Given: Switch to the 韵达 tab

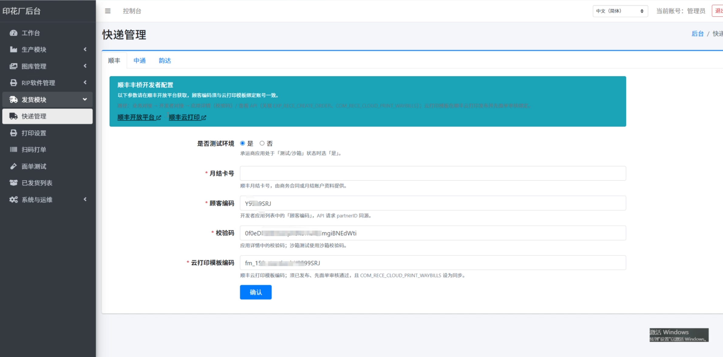Looking at the screenshot, I should click(165, 61).
